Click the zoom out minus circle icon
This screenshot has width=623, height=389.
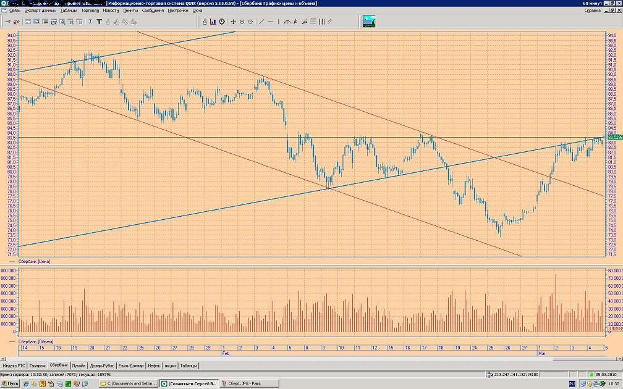tap(250, 22)
